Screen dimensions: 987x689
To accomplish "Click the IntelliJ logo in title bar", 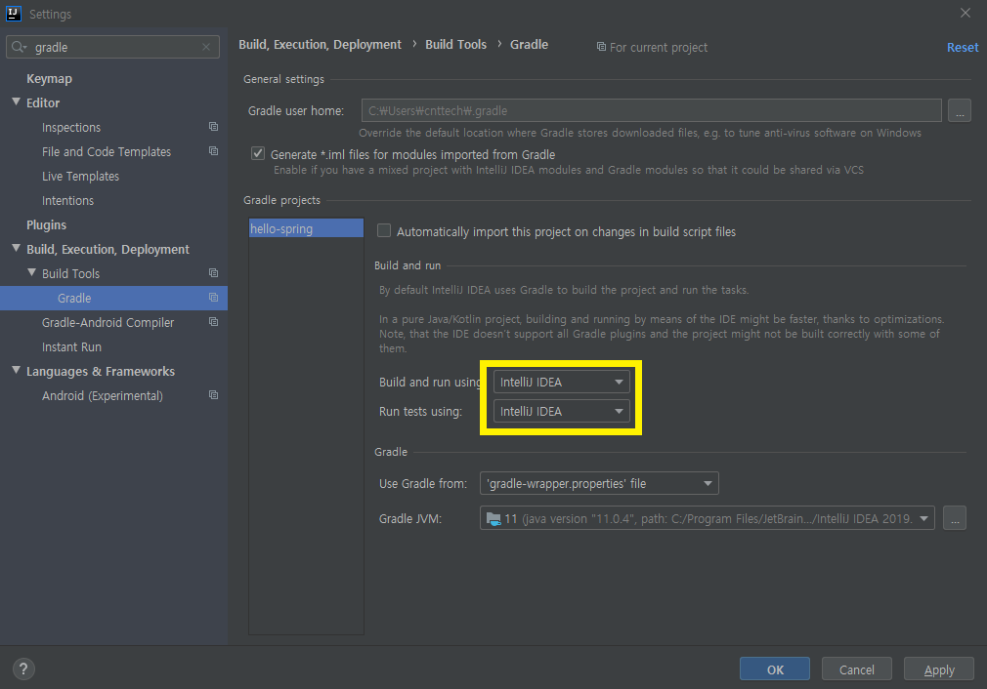I will (14, 14).
